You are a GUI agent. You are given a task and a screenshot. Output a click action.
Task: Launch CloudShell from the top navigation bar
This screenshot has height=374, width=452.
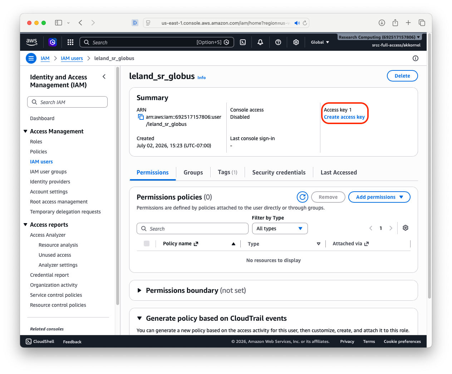coord(243,42)
